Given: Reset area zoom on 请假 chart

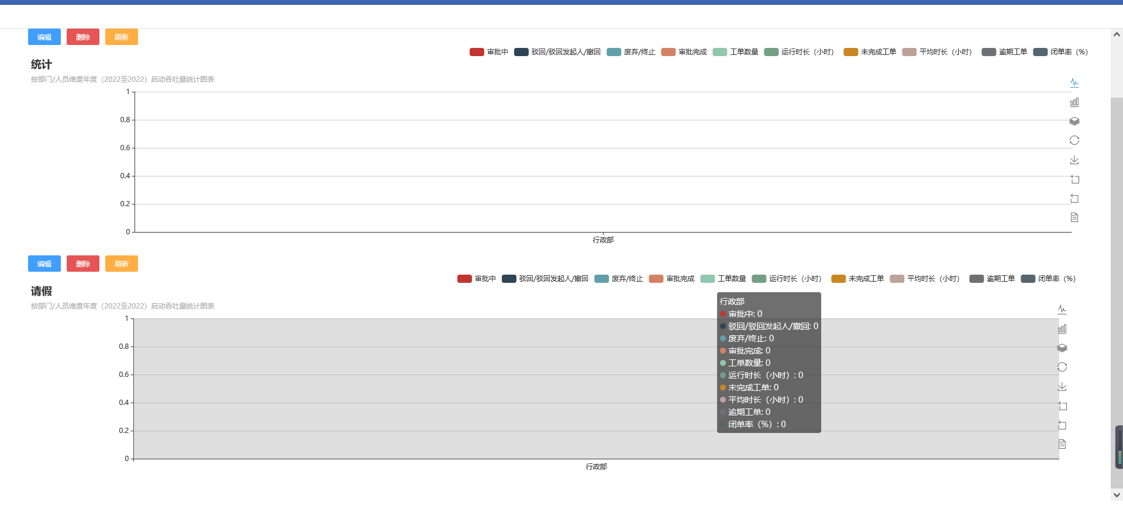Looking at the screenshot, I should coord(1062,425).
